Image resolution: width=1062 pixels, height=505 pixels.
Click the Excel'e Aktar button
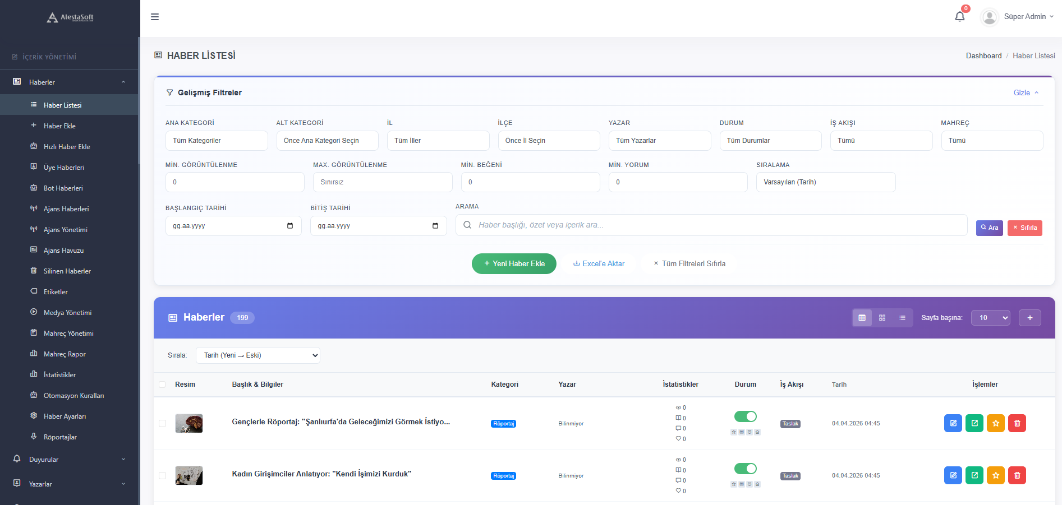pyautogui.click(x=599, y=263)
